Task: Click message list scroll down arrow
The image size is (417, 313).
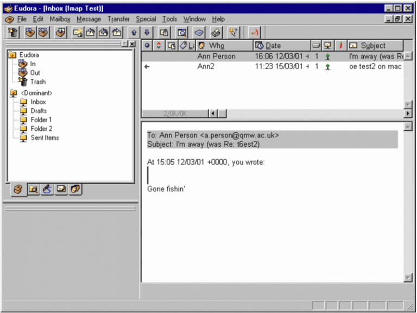Action: coord(408,104)
